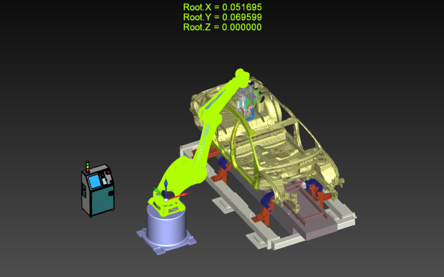Click the Root.Z coordinate readout
Image resolution: width=444 pixels, height=277 pixels.
[222, 27]
